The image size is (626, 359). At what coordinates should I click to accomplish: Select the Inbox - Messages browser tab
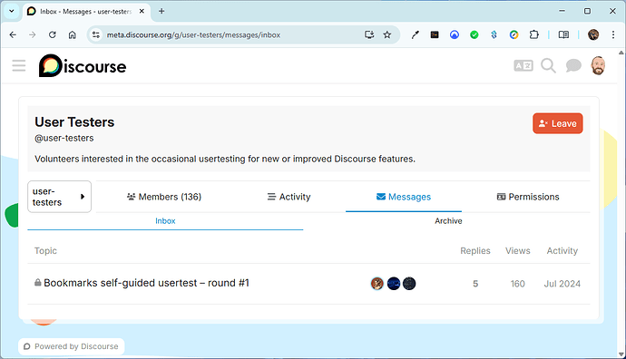click(x=86, y=12)
